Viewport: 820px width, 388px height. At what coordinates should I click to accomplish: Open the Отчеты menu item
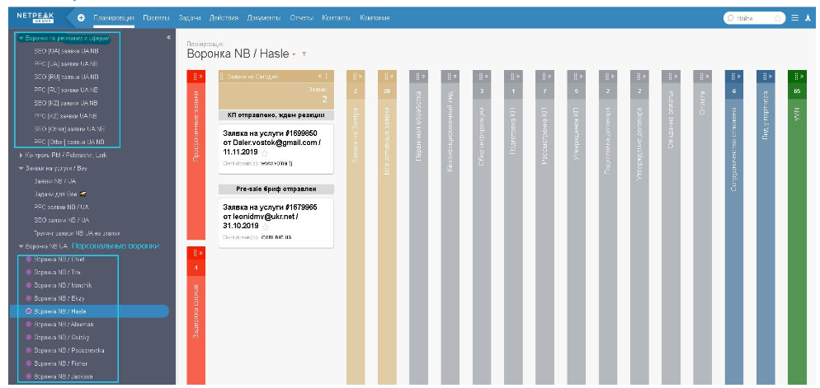(302, 18)
